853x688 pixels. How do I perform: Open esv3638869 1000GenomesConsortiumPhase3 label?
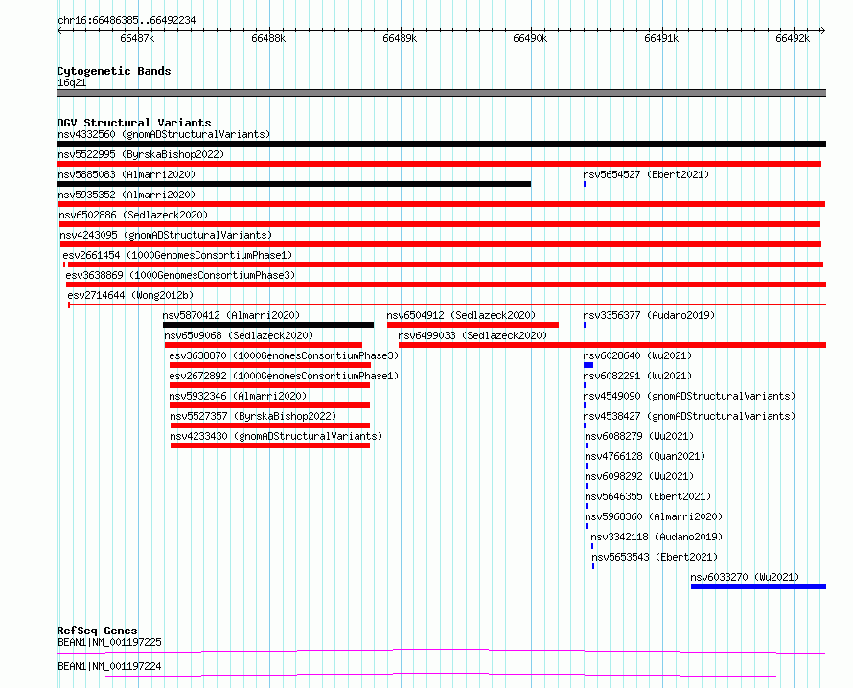(180, 275)
